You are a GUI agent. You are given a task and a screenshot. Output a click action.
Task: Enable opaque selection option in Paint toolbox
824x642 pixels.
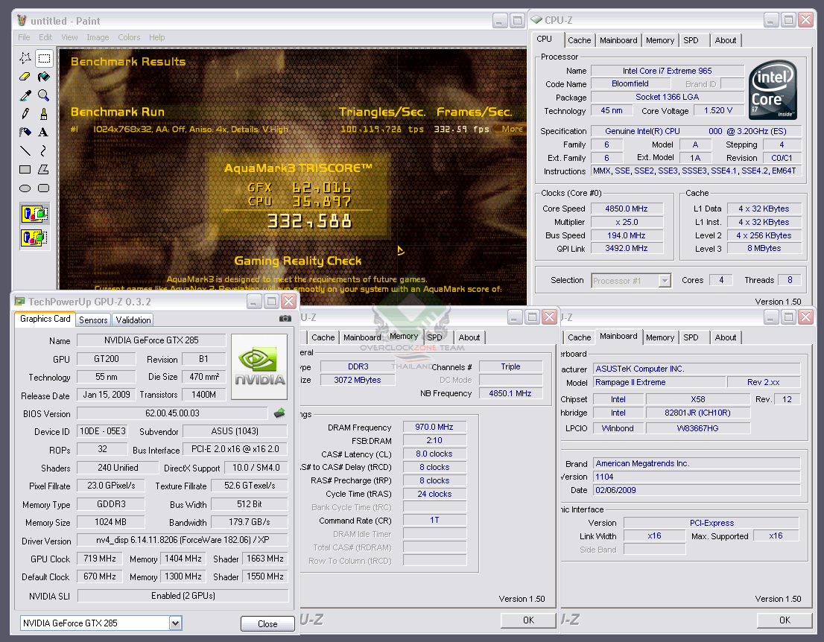coord(35,214)
